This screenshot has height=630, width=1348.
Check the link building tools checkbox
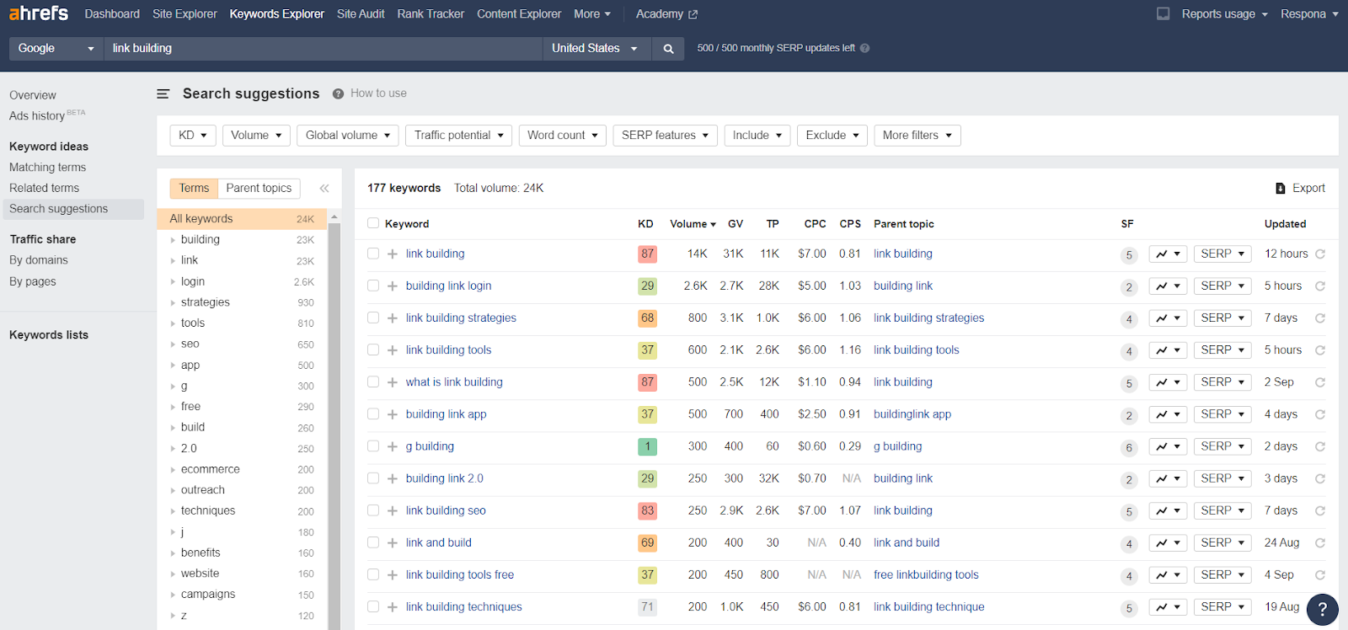coord(373,350)
